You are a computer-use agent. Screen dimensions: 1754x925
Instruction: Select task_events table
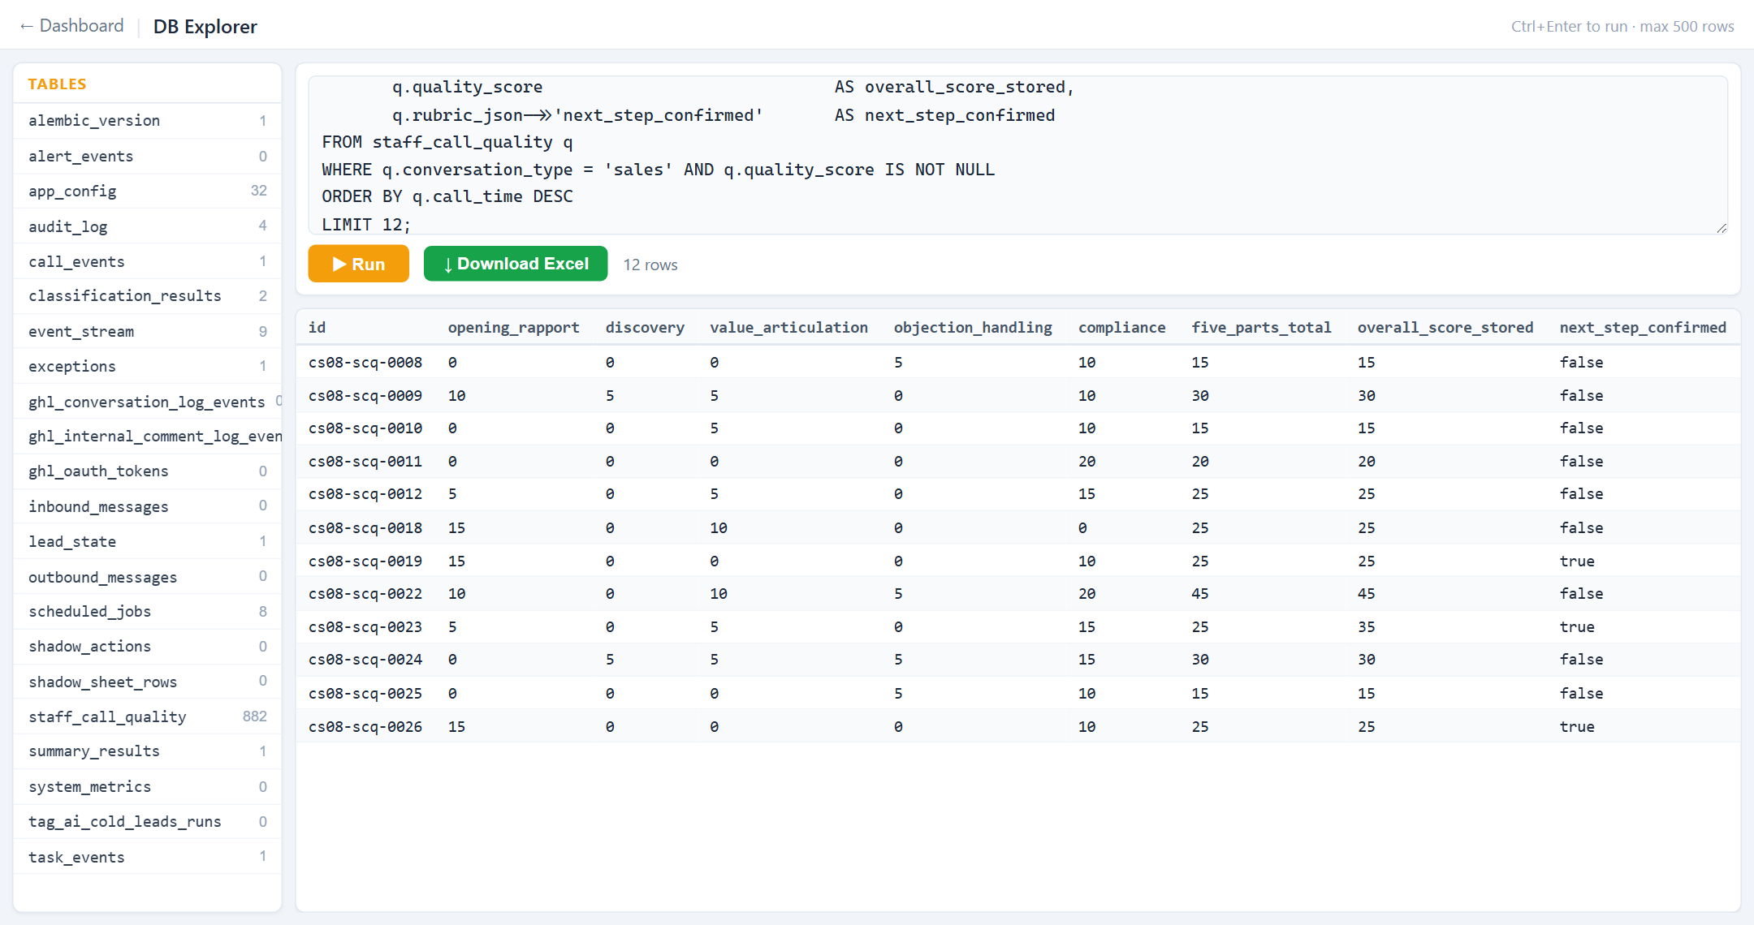tap(147, 858)
